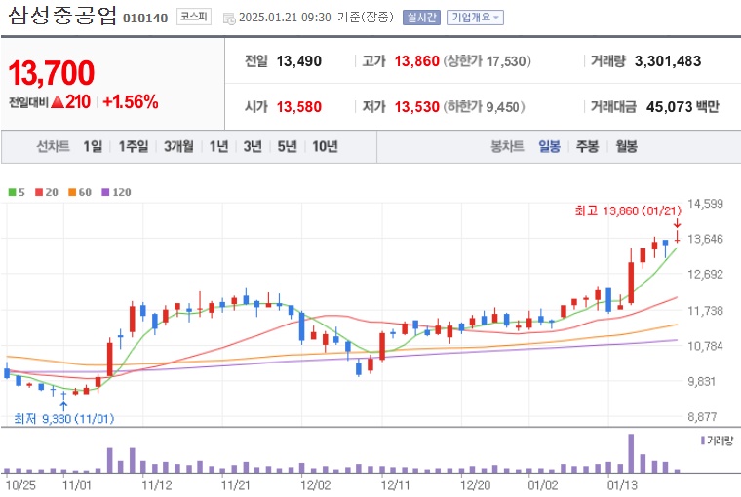Select the 5년 line chart tab
This screenshot has height=497, width=741.
point(287,146)
